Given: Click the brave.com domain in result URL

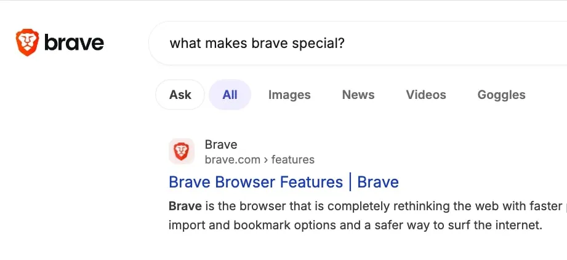Looking at the screenshot, I should 233,159.
